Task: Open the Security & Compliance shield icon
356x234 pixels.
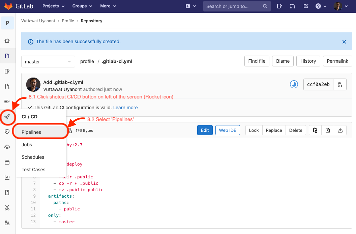Action: coord(7,132)
